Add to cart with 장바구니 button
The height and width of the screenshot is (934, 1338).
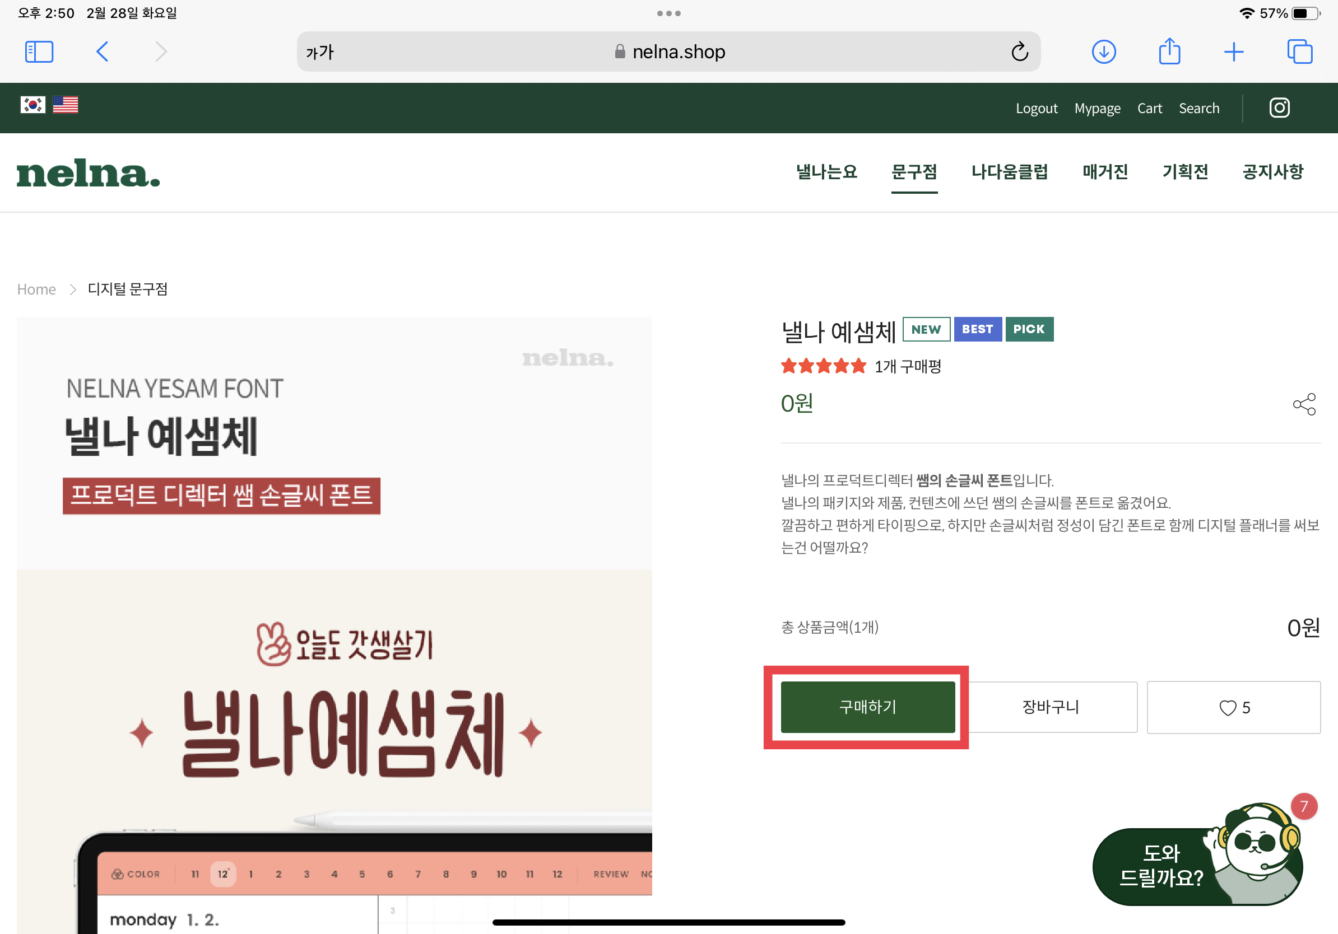[1051, 707]
